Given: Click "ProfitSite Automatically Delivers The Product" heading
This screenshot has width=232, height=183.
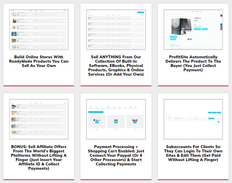Looking at the screenshot, I should click(x=193, y=63).
